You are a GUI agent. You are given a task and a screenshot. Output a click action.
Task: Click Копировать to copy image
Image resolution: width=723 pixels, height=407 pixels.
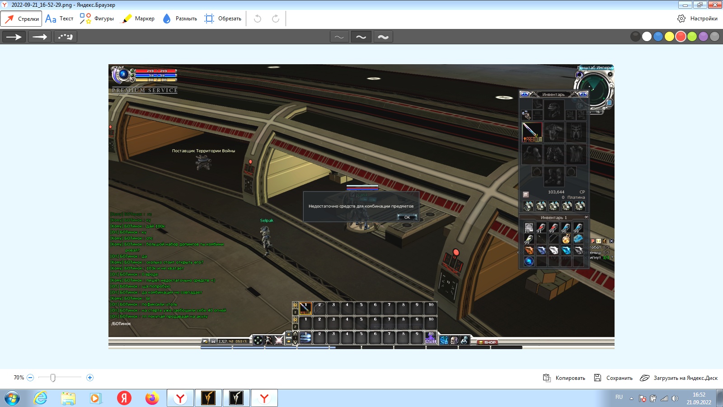pos(564,378)
